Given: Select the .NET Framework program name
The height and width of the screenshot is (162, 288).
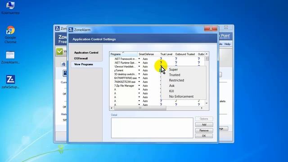Looking at the screenshot, I should (x=125, y=59).
